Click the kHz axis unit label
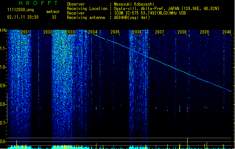This screenshot has width=235, height=149. tap(3, 30)
